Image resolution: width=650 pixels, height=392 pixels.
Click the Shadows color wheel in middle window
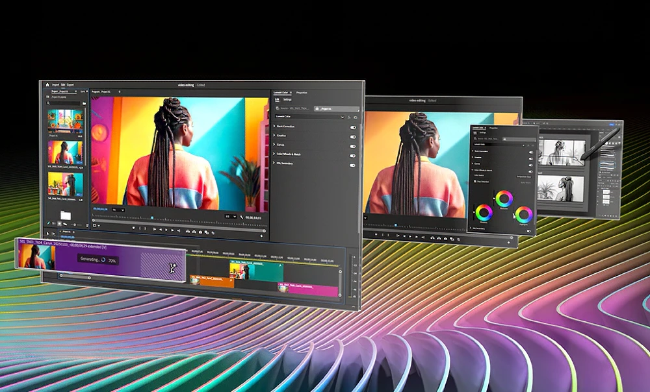[x=484, y=213]
